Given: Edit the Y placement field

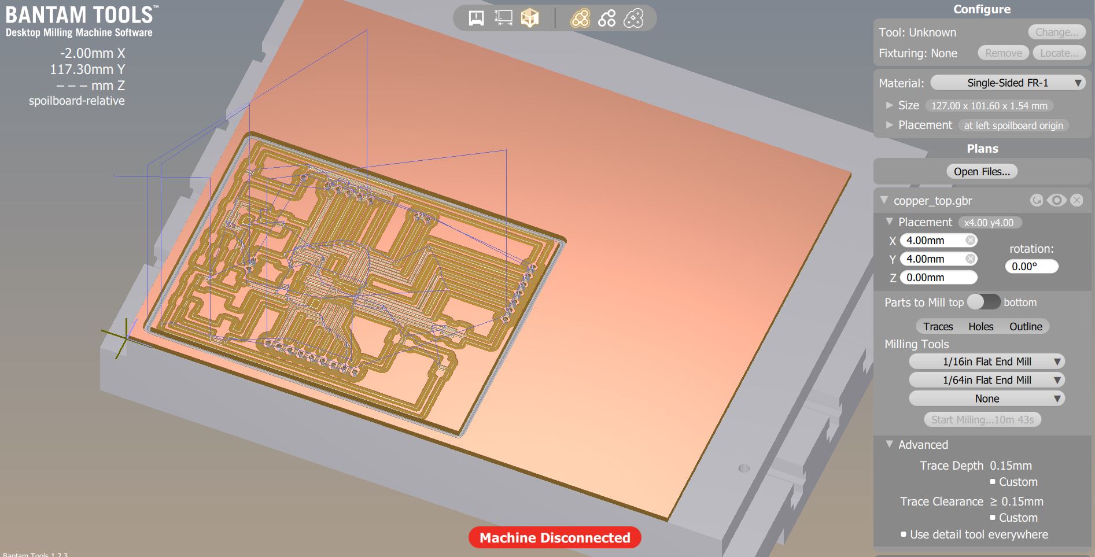Looking at the screenshot, I should coord(938,259).
